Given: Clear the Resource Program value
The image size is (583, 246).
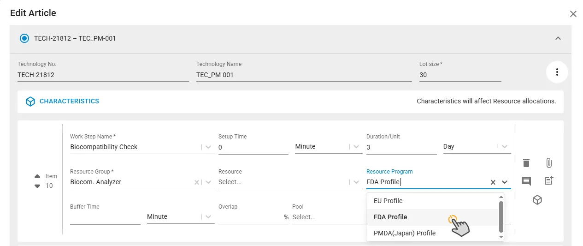Looking at the screenshot, I should 493,182.
